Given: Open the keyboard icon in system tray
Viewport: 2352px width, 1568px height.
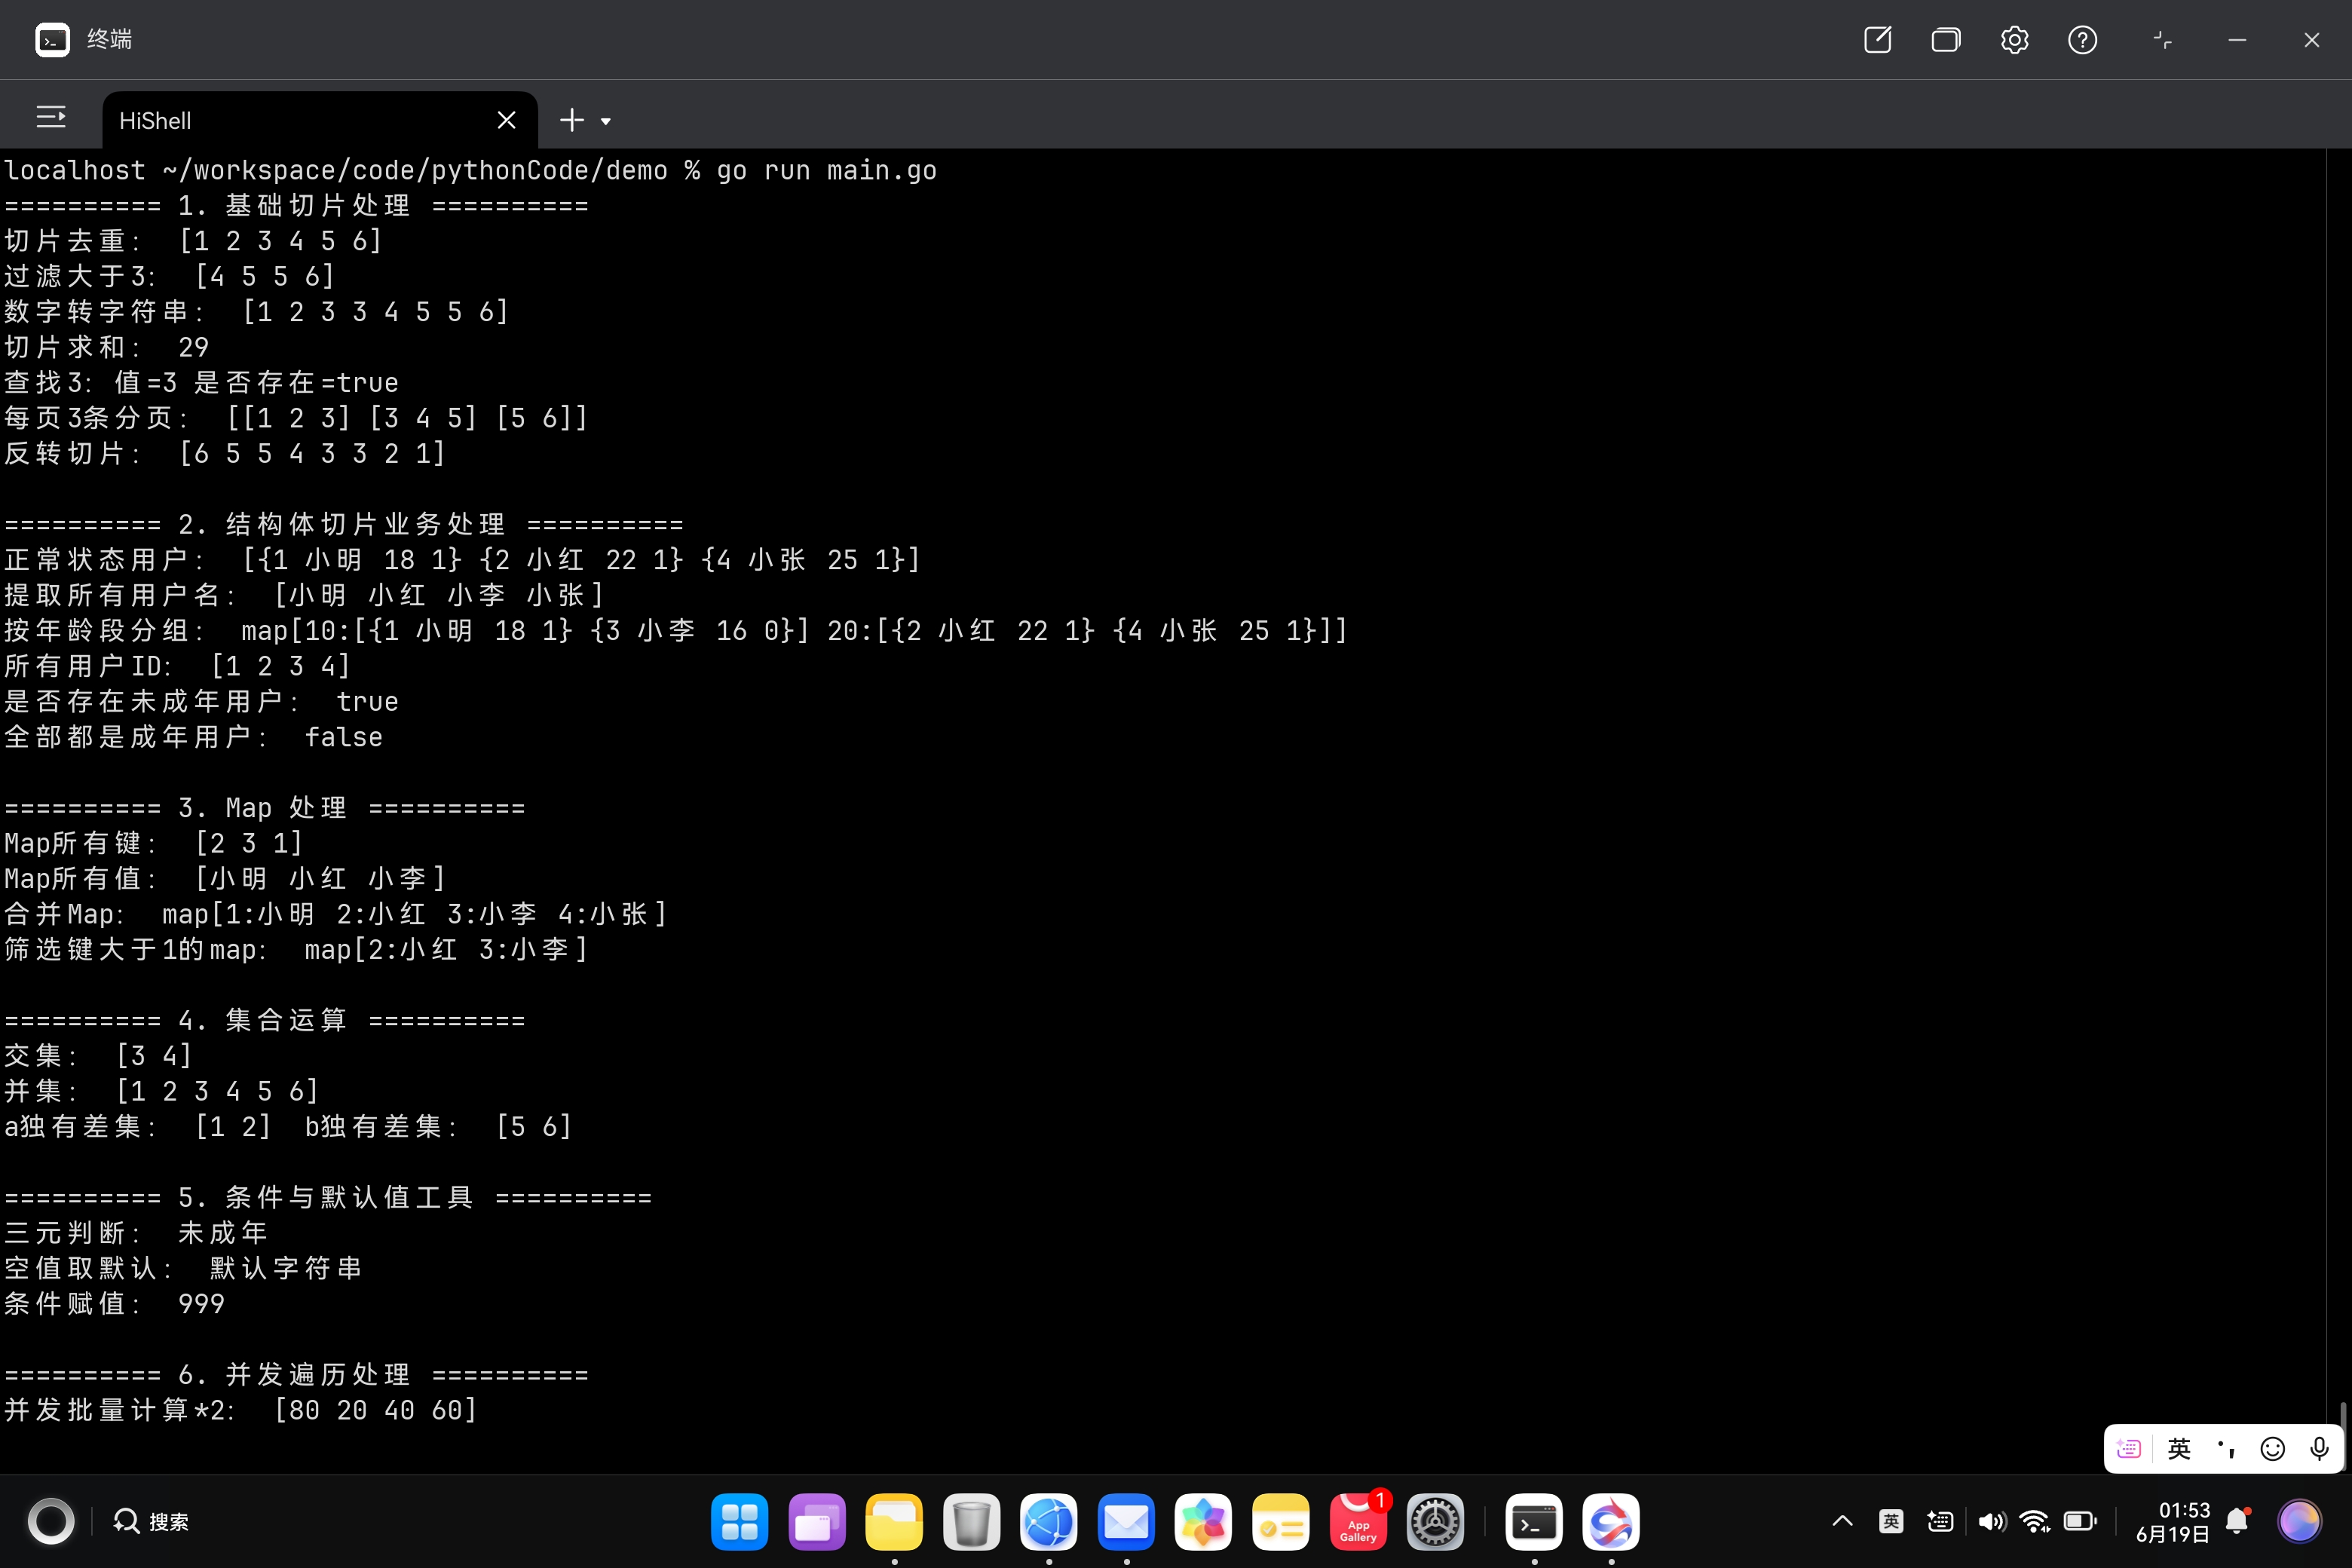Looking at the screenshot, I should coord(1940,1521).
